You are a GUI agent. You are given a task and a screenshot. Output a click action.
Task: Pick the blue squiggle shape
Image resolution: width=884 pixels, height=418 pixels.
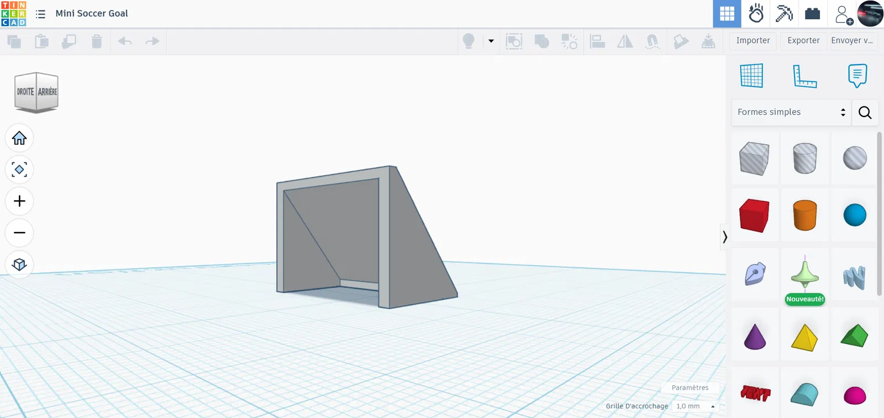[x=855, y=277]
